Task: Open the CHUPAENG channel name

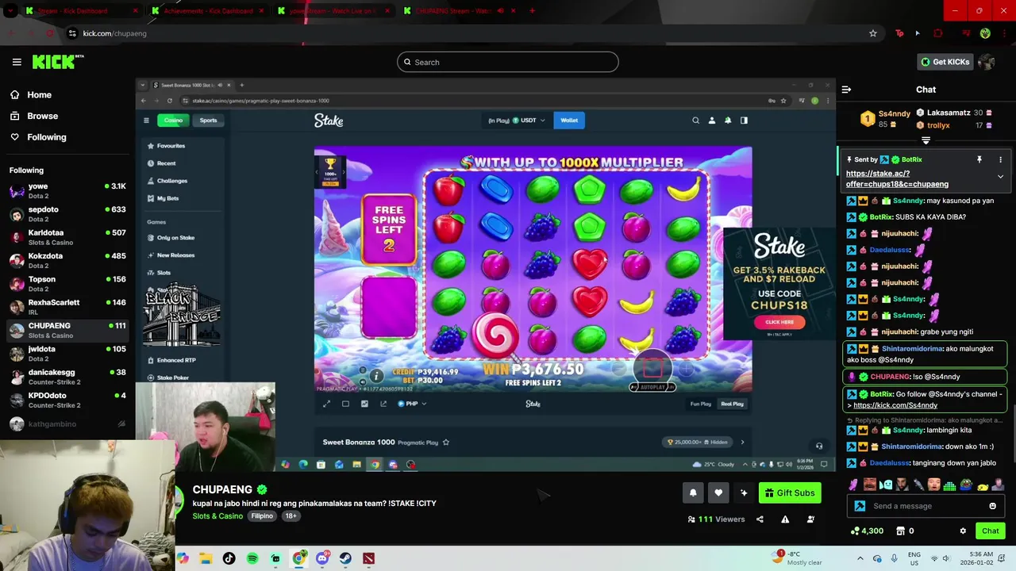Action: point(222,489)
